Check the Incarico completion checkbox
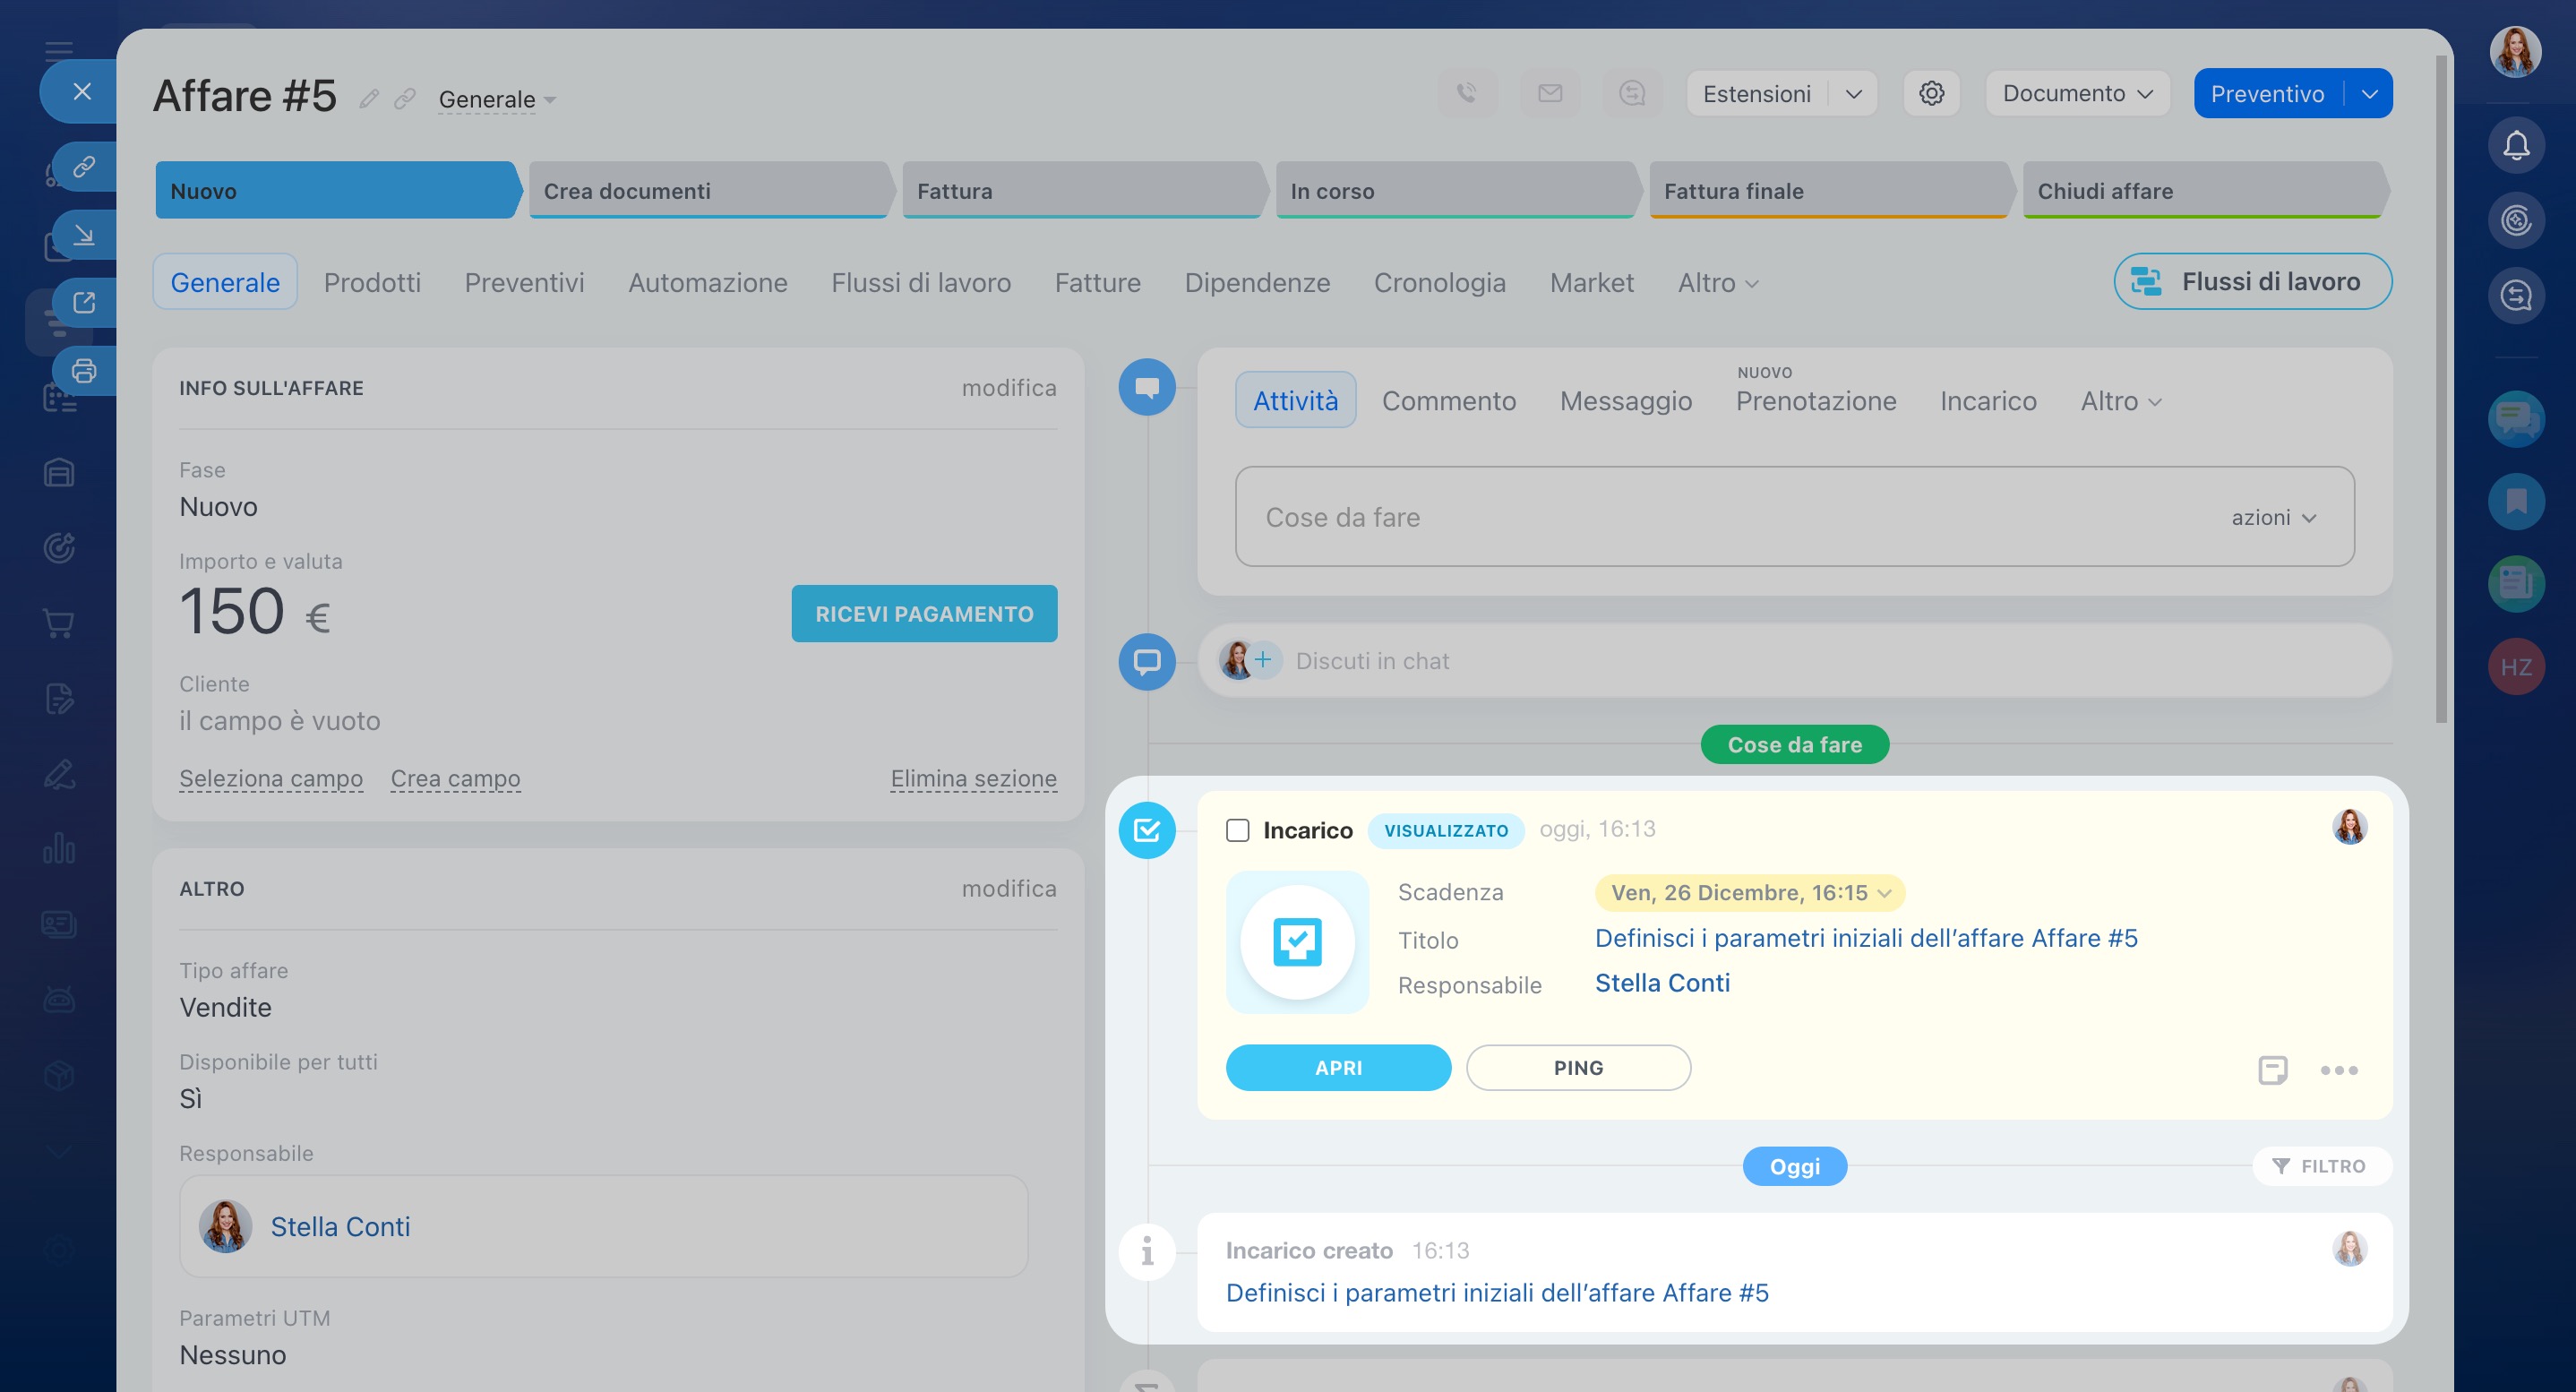2576x1392 pixels. click(x=1237, y=830)
